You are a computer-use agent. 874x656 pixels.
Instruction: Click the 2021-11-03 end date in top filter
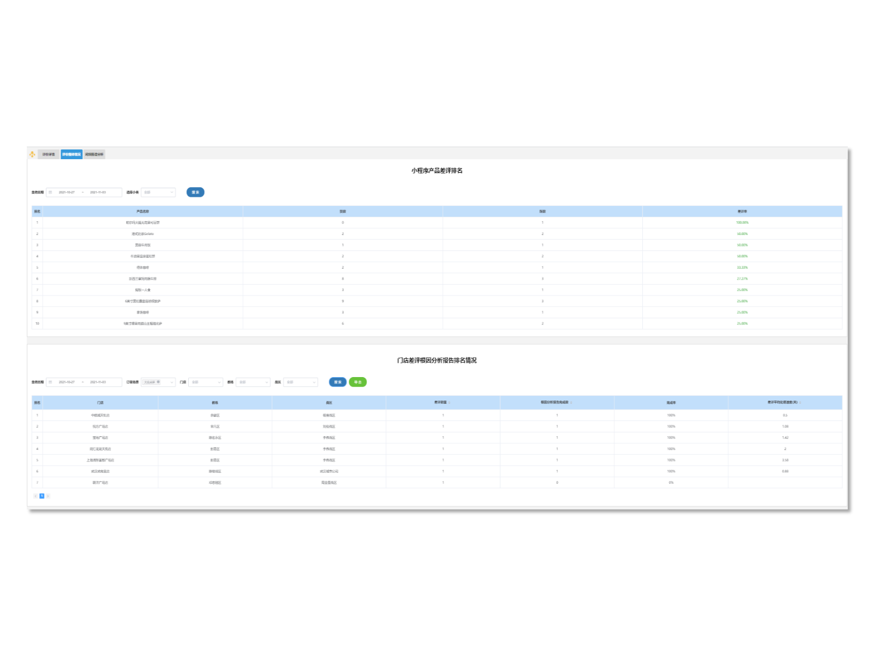click(x=98, y=193)
